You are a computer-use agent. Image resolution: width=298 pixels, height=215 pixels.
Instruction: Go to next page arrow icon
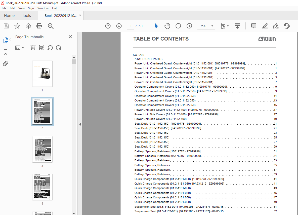tap(119, 26)
